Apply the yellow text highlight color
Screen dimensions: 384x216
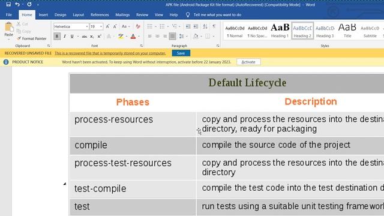[121, 37]
